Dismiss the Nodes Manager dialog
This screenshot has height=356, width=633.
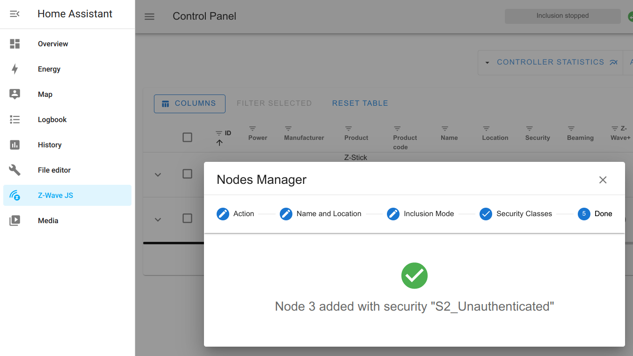tap(603, 180)
